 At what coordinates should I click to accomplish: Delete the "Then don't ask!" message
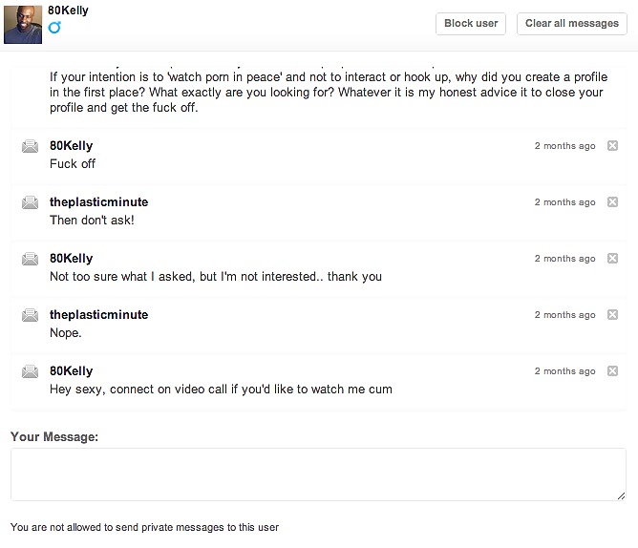[x=613, y=202]
